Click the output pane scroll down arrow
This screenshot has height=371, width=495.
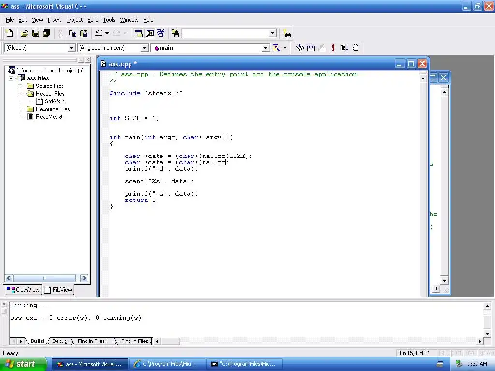tap(487, 334)
